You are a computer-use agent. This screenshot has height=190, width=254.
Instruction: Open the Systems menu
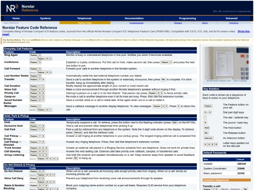point(46,18)
